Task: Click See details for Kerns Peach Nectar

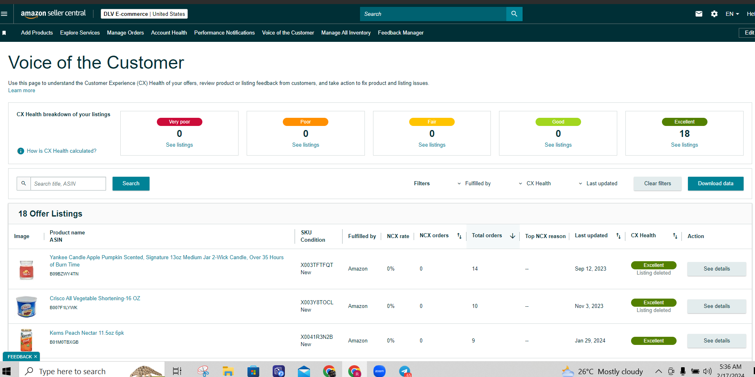Action: click(x=717, y=341)
